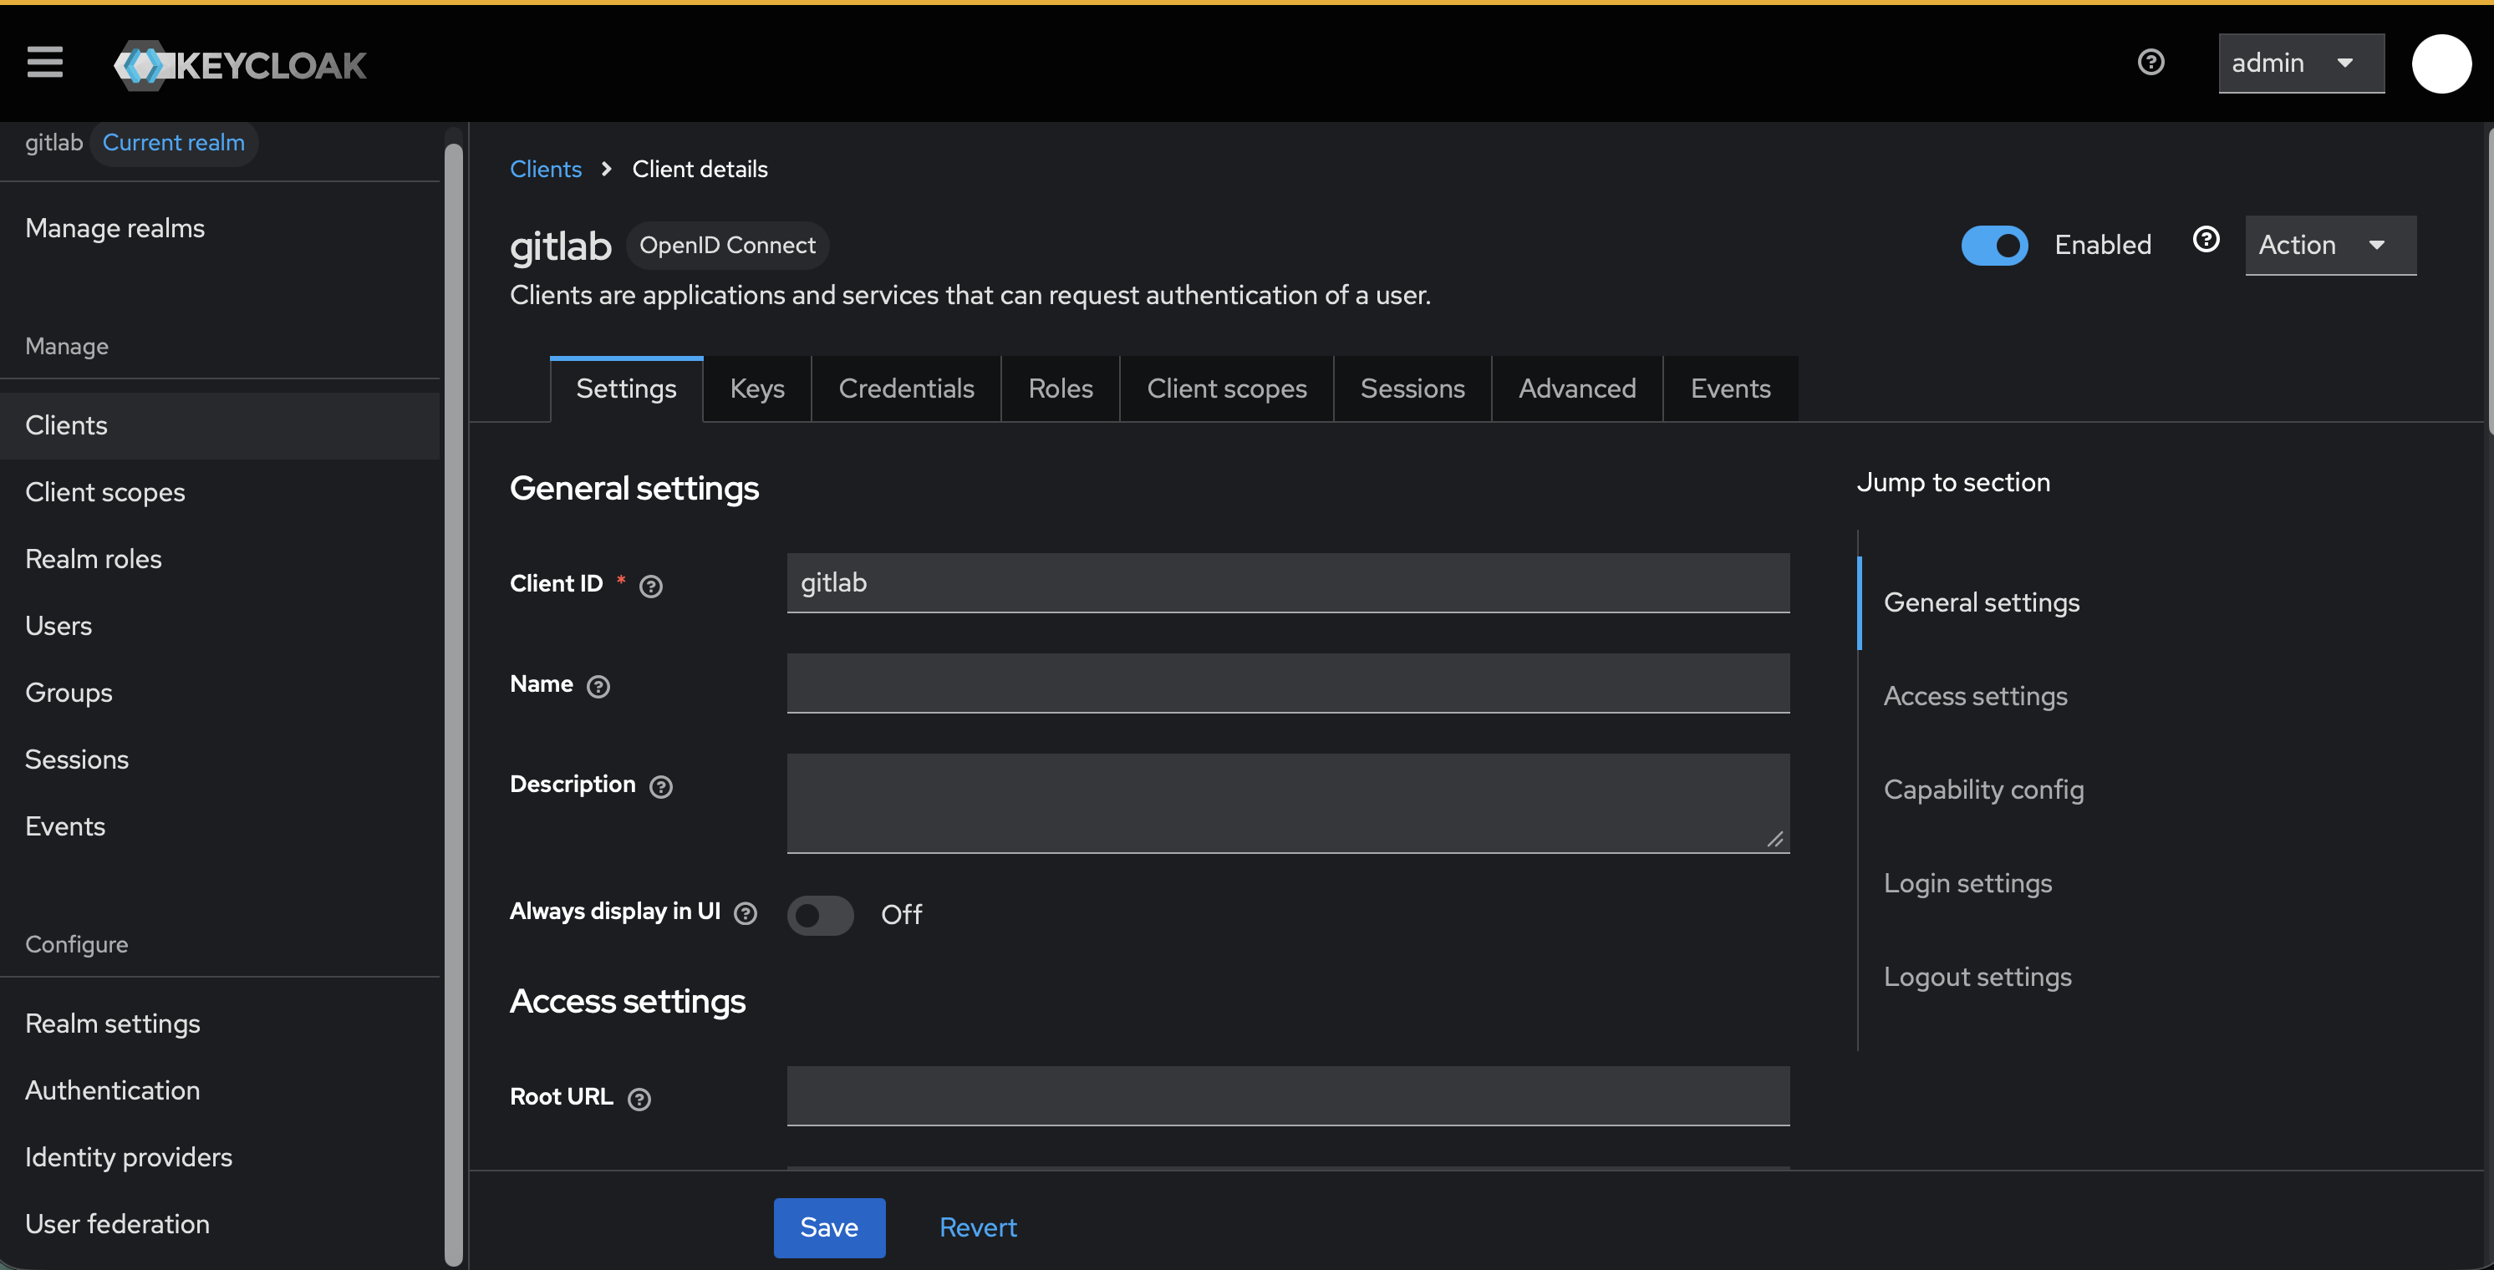This screenshot has width=2494, height=1270.
Task: Click breadcrumb chevron separator
Action: (606, 170)
